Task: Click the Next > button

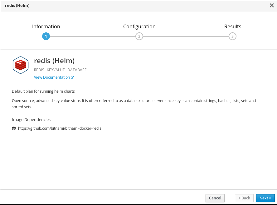Action: coord(265,198)
